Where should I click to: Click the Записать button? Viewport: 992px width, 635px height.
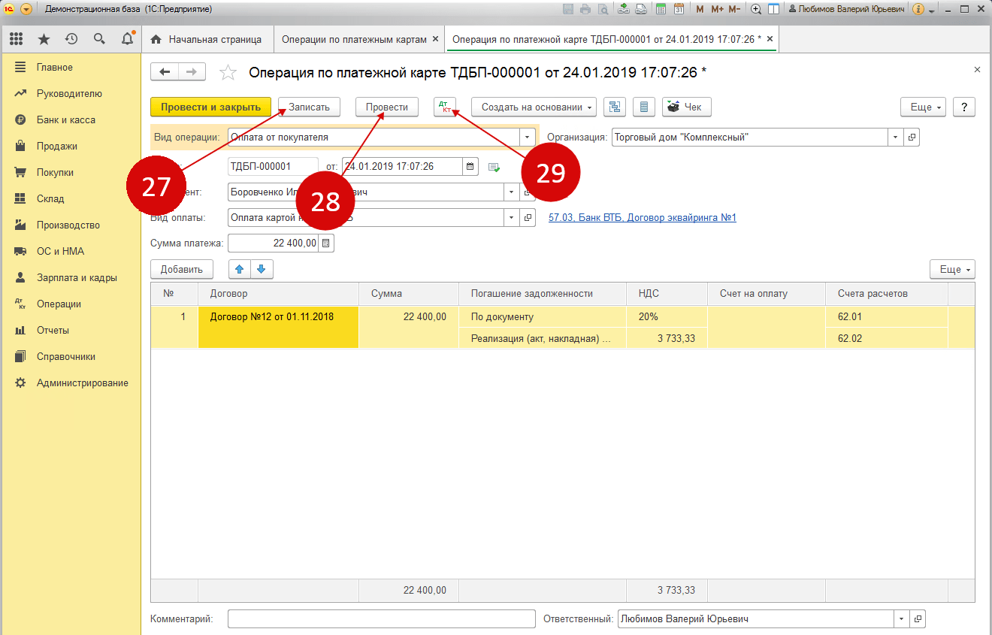310,107
